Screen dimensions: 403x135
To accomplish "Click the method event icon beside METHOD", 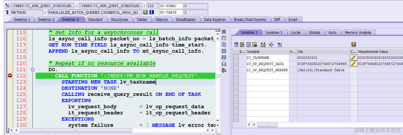I will (7, 12).
